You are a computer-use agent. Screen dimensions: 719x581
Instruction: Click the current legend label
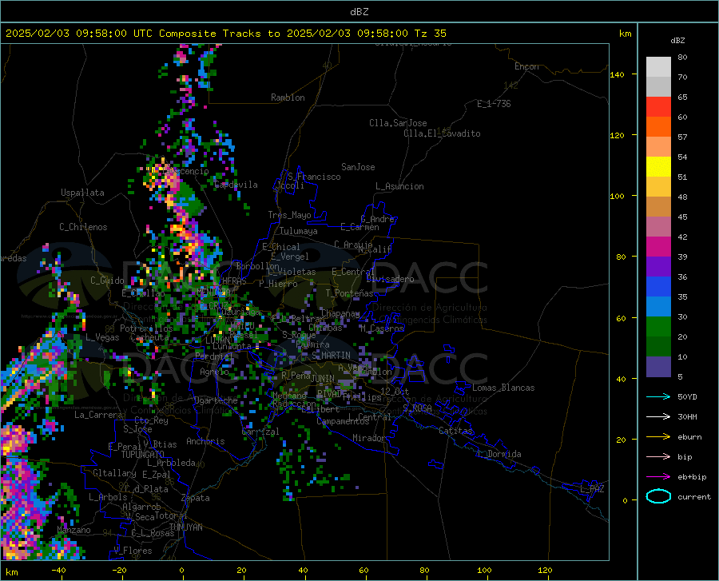[694, 496]
